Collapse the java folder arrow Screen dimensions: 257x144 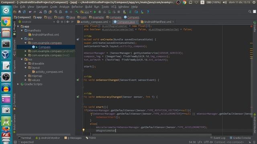22,39
